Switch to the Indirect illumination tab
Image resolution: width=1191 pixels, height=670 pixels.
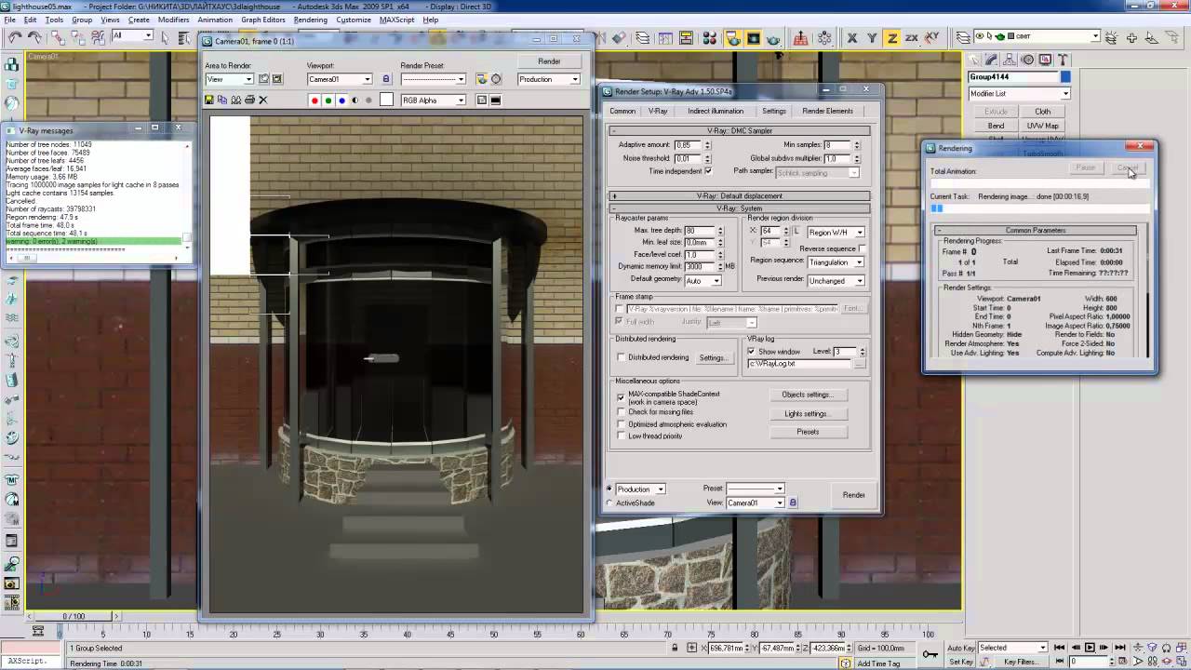pos(716,111)
